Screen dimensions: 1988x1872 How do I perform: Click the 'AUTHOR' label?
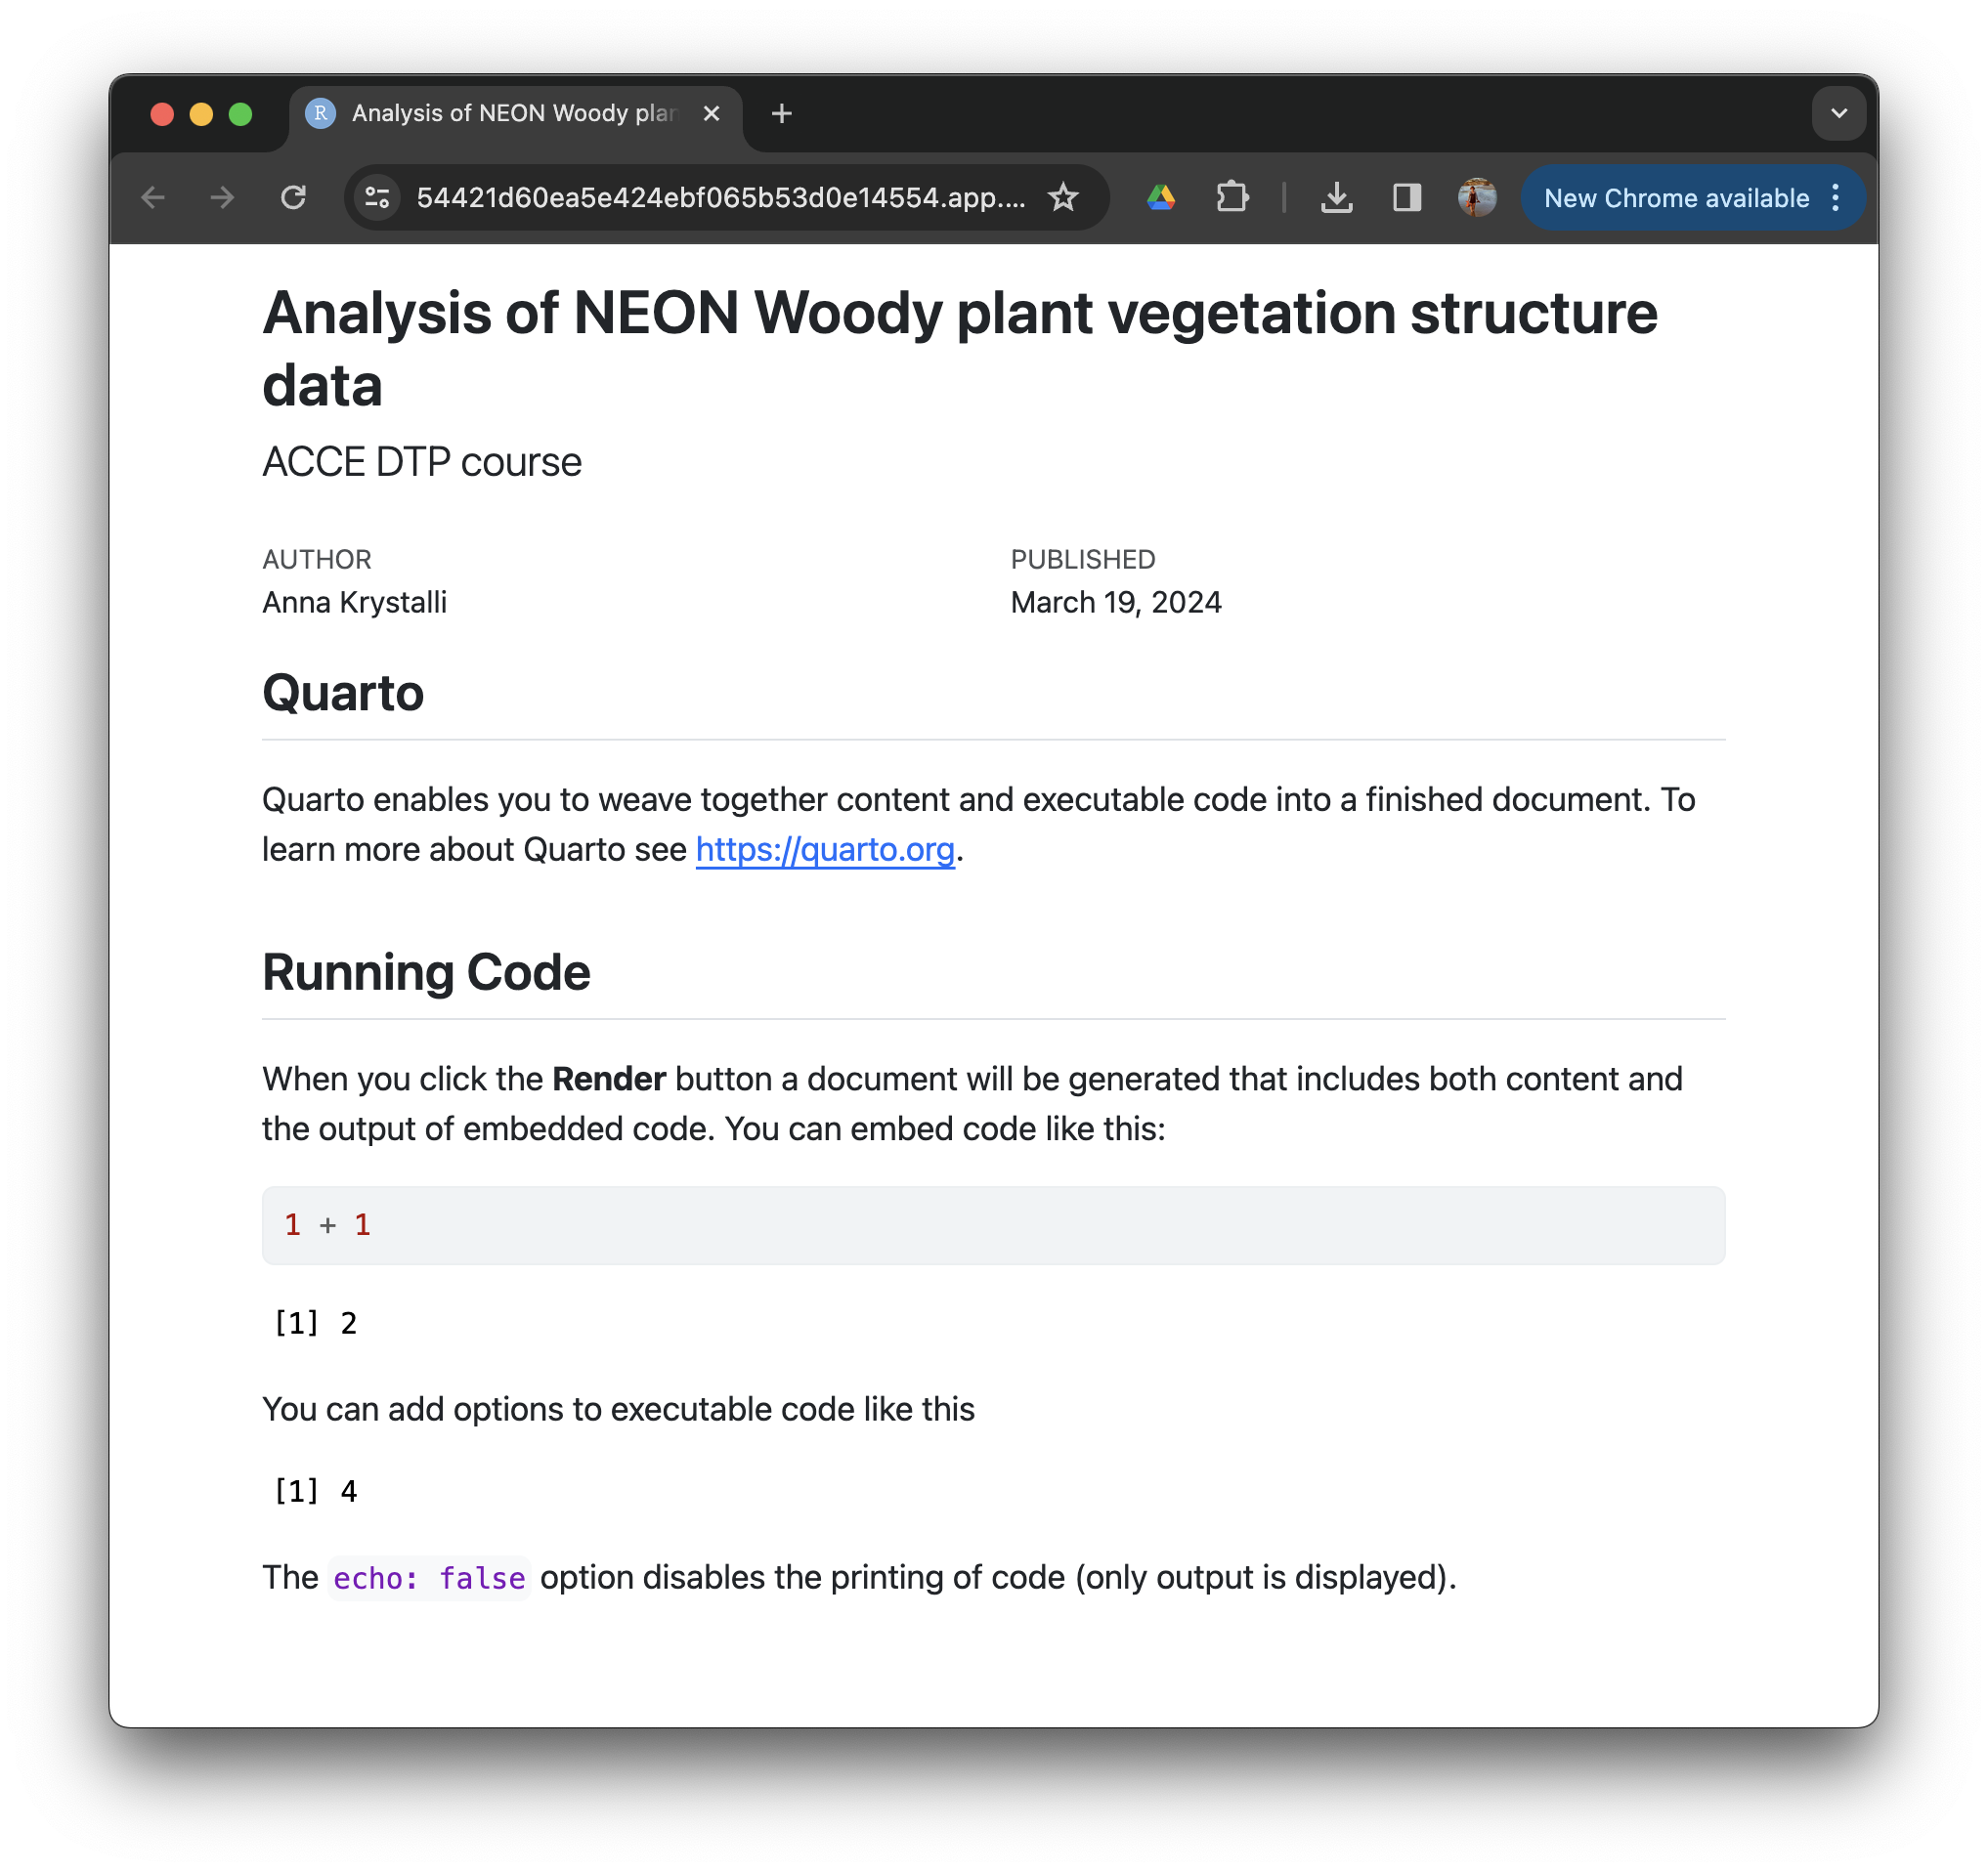[317, 560]
